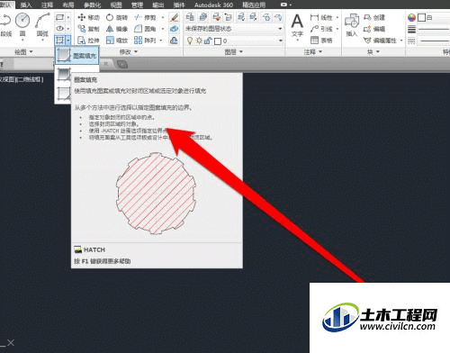Open the Array (阵列) dropdown arrow
This screenshot has height=353, width=450.
pyautogui.click(x=161, y=41)
